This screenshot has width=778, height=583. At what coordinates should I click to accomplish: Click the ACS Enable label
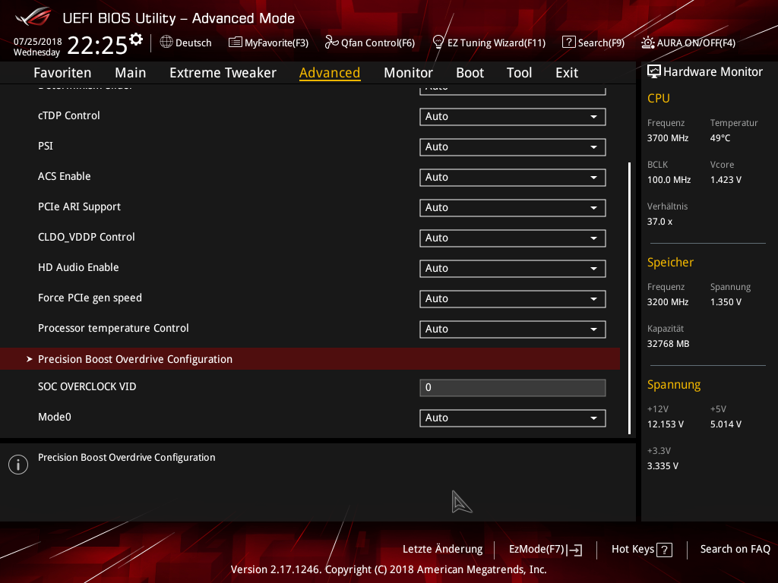[x=65, y=176]
